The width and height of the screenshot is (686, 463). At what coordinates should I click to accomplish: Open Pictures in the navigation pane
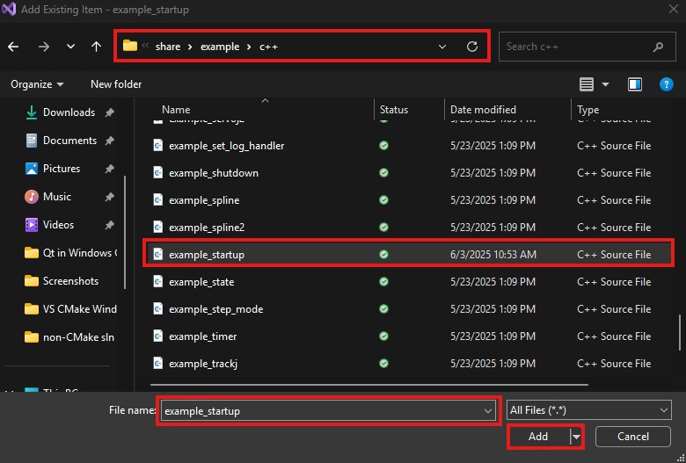(x=62, y=169)
